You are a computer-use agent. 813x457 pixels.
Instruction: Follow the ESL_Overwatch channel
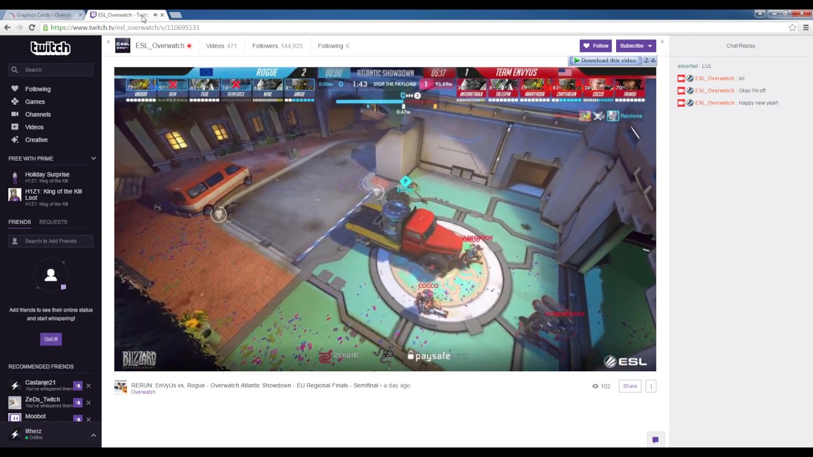coord(596,46)
